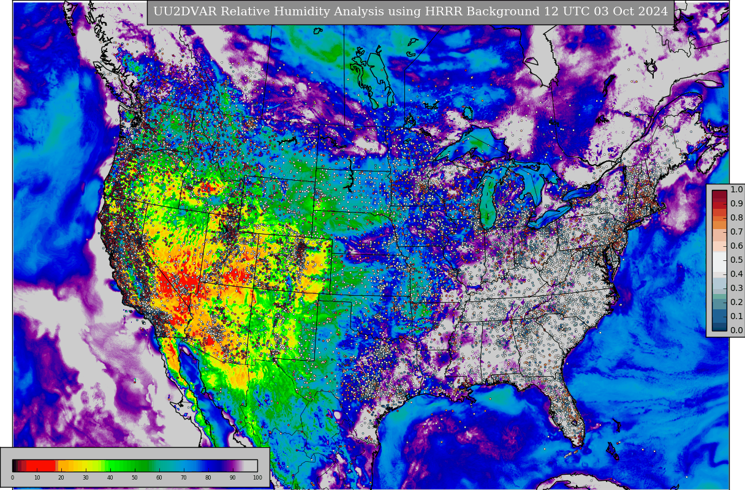Screen dimensions: 745x490
Task: Click the 60 tick label on humidity colorbar
Action: [x=159, y=478]
